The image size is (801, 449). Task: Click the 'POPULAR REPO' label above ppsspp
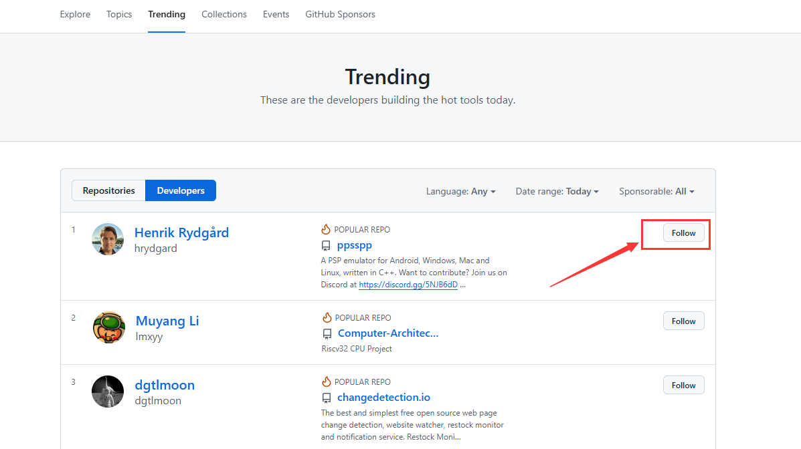[362, 230]
